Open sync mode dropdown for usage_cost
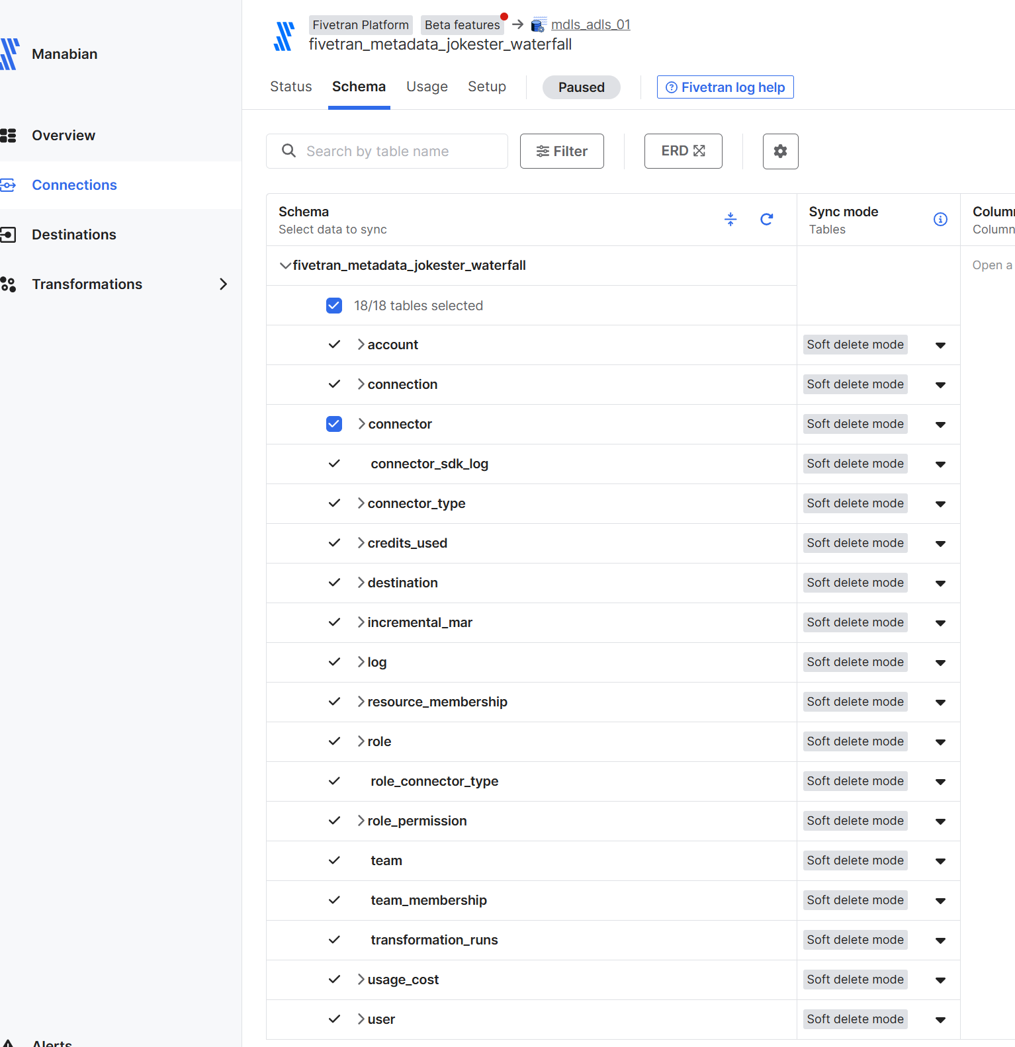Viewport: 1015px width, 1047px height. coord(940,980)
